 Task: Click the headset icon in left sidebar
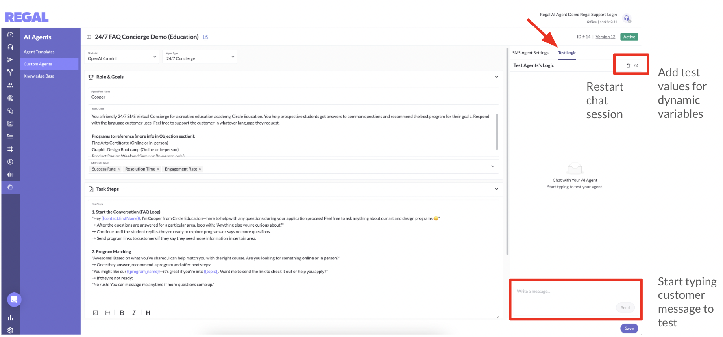pos(10,47)
